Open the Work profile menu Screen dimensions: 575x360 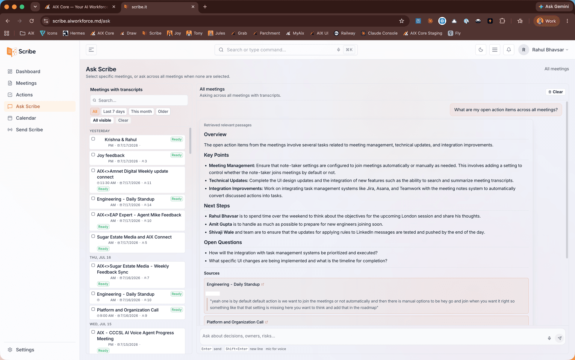click(x=547, y=21)
